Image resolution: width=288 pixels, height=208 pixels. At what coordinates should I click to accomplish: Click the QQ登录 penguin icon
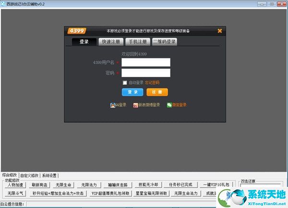click(x=113, y=105)
